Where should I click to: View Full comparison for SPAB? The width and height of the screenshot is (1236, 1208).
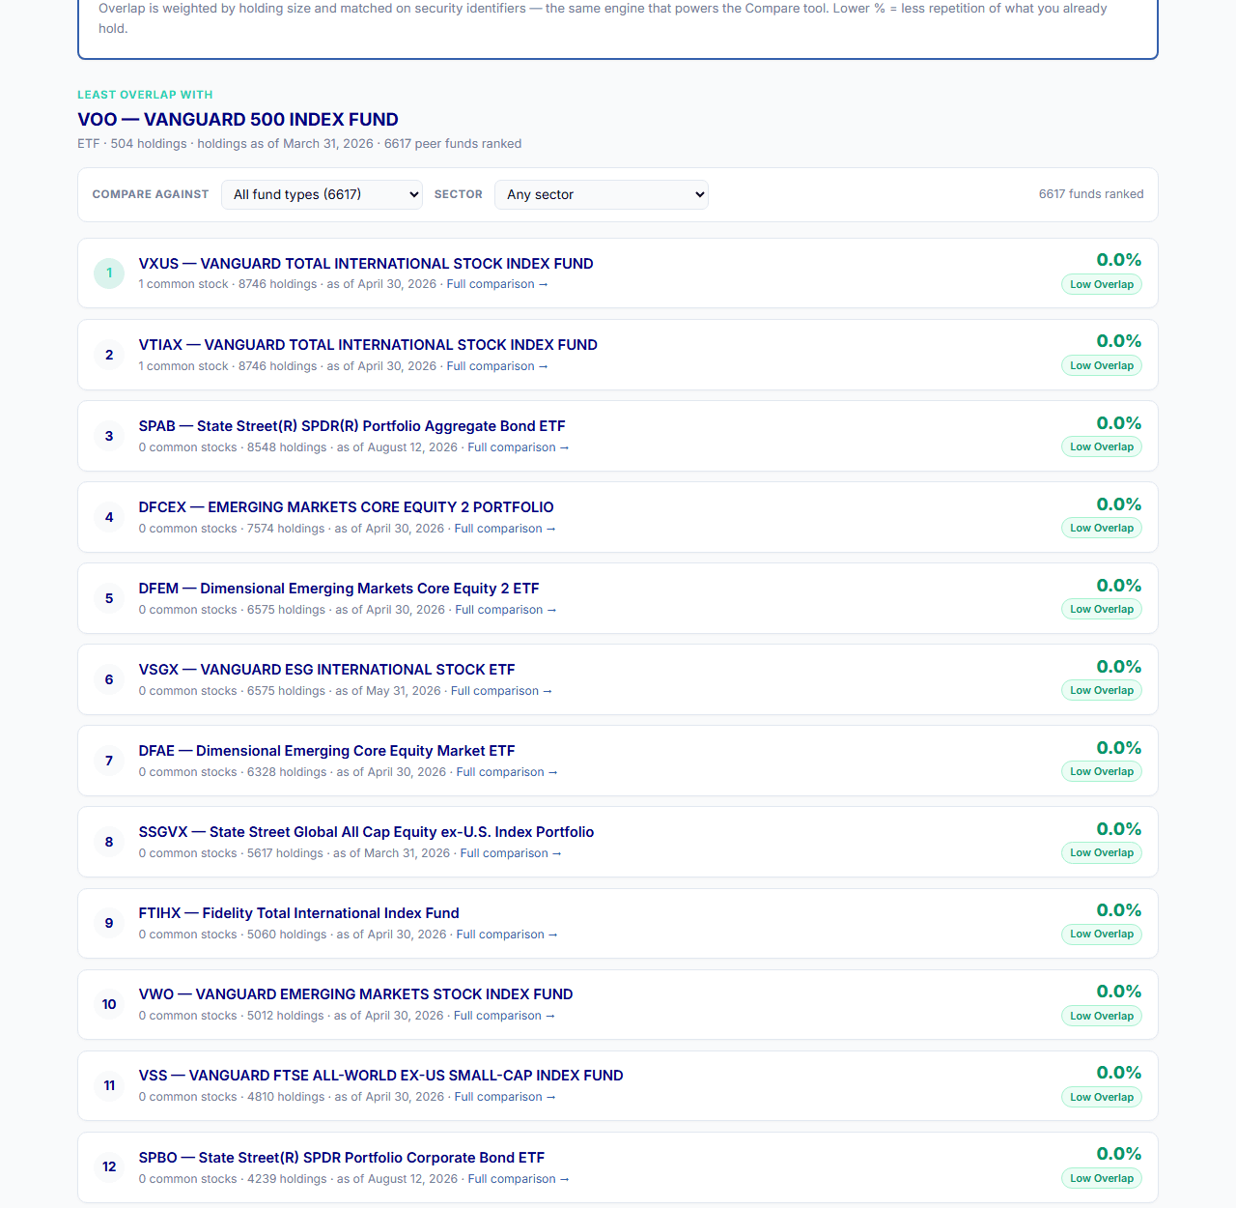pos(519,447)
